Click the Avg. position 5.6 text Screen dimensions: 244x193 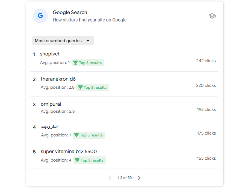[x=57, y=111]
